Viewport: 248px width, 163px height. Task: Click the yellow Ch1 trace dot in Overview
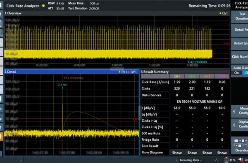tap(220, 14)
